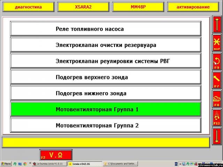Select Мотовентиляторная Группа 2
This screenshot has height=167, width=223.
[x=106, y=125]
